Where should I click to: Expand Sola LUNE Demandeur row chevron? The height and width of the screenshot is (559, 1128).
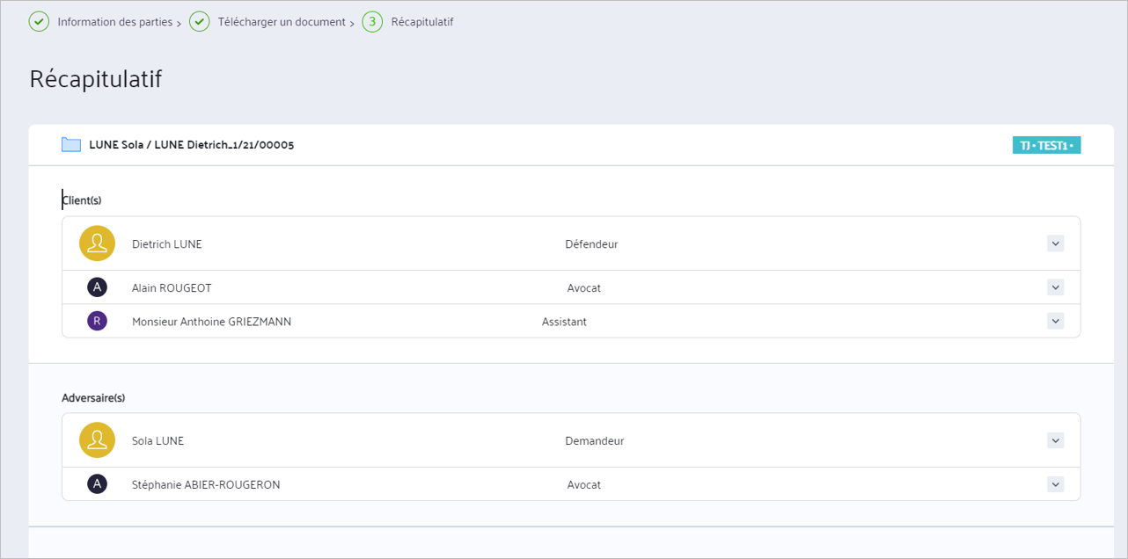[1056, 440]
